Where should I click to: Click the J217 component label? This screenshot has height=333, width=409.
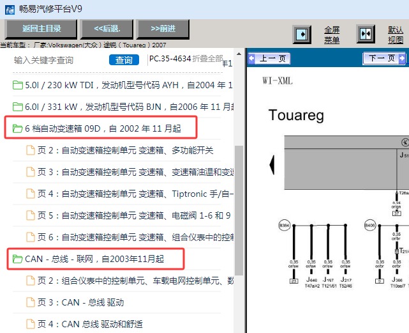[x=346, y=279]
